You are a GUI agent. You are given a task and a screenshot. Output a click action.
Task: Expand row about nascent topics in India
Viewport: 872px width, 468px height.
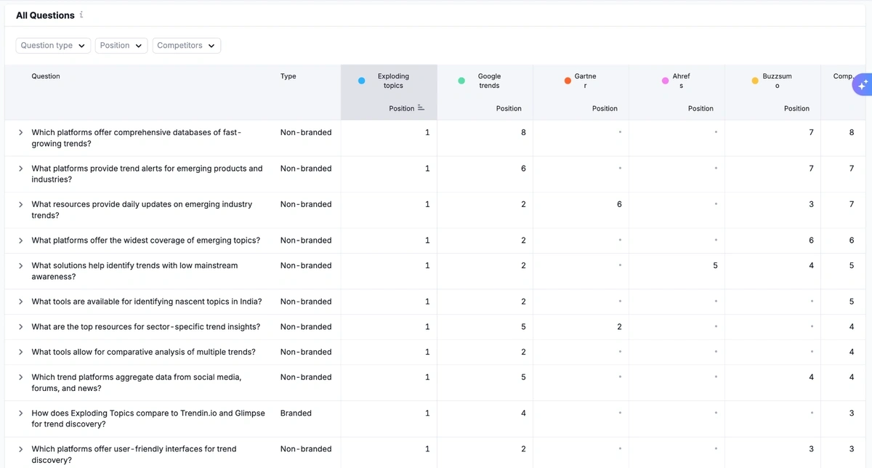pos(20,301)
